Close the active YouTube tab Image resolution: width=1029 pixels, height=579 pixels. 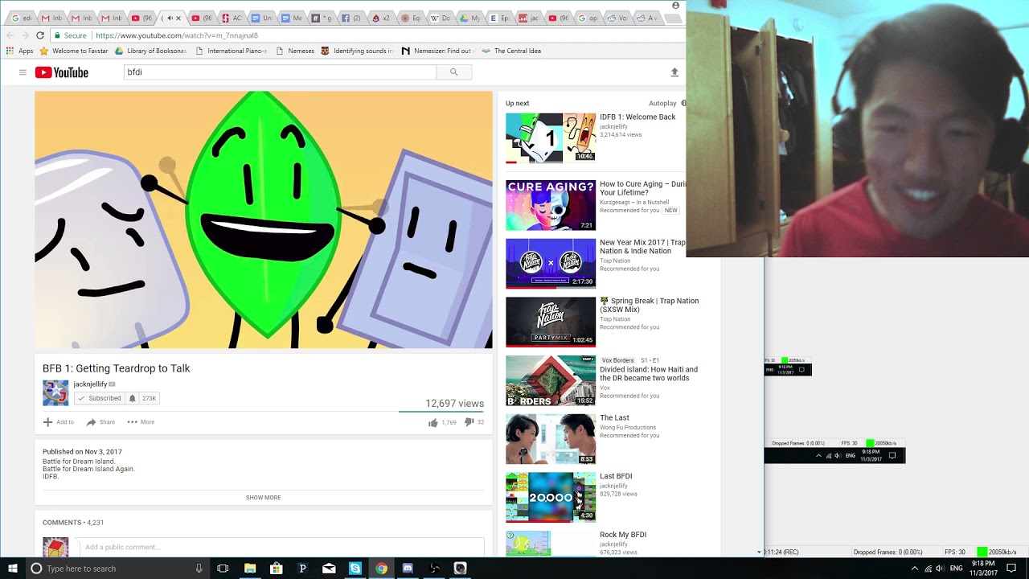pos(178,18)
